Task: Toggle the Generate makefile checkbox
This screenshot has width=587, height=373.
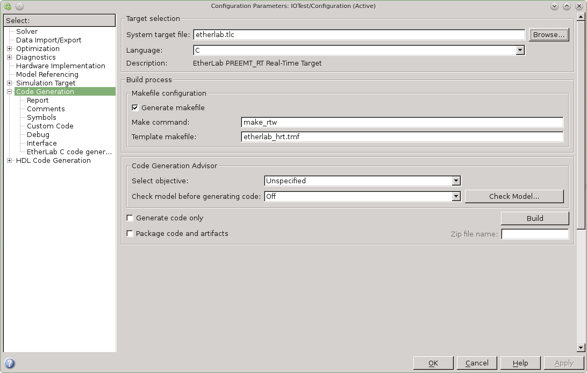Action: (135, 107)
